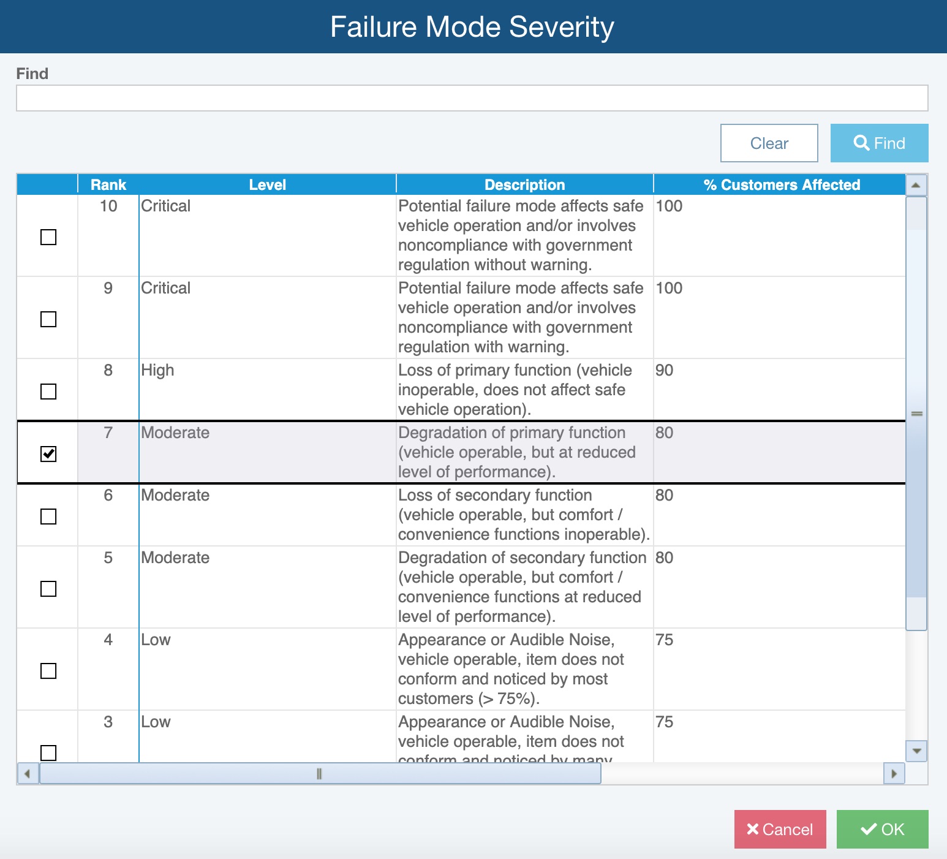Focus the Find text input field

tap(472, 98)
